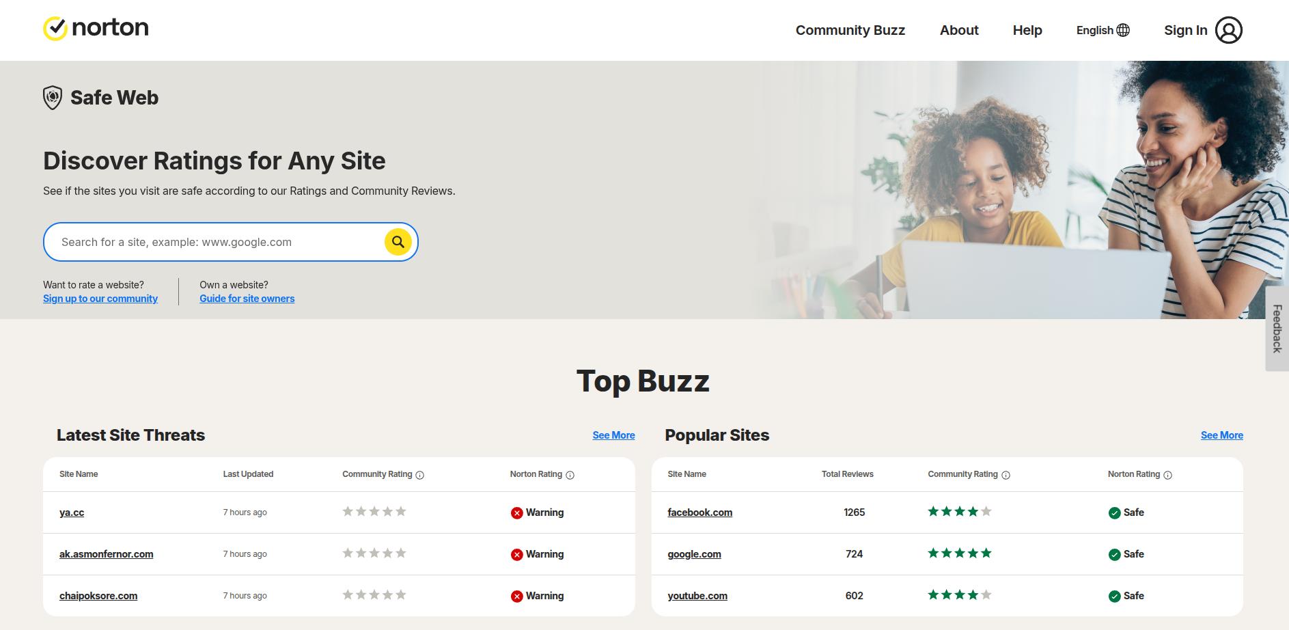
Task: Click the green Safe icon beside facebook.com
Action: tap(1115, 512)
